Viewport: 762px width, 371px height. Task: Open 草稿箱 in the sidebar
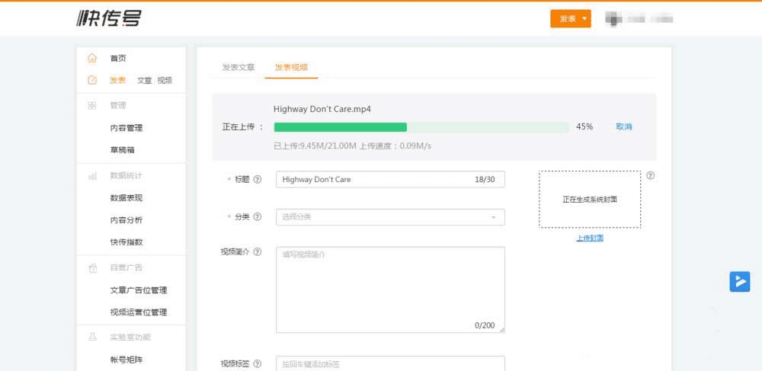pyautogui.click(x=122, y=150)
